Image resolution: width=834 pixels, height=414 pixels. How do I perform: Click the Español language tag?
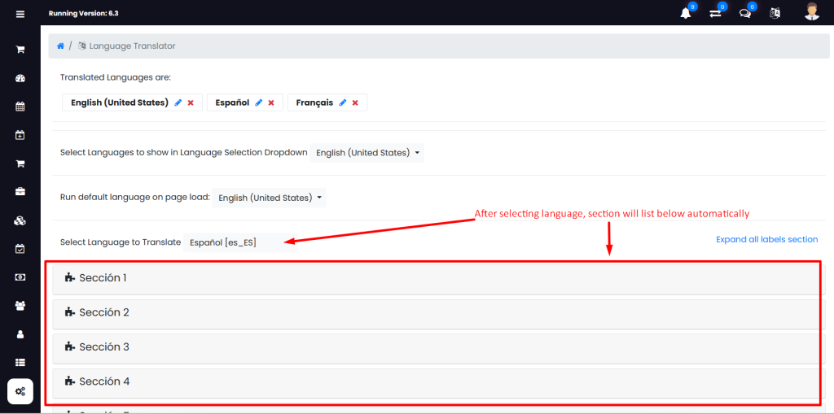245,102
